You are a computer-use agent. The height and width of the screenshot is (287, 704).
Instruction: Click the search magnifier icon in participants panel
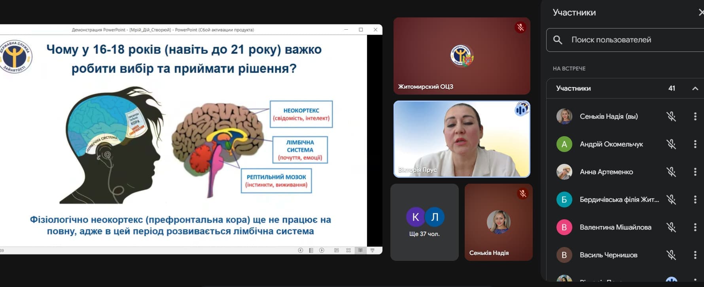tap(558, 40)
